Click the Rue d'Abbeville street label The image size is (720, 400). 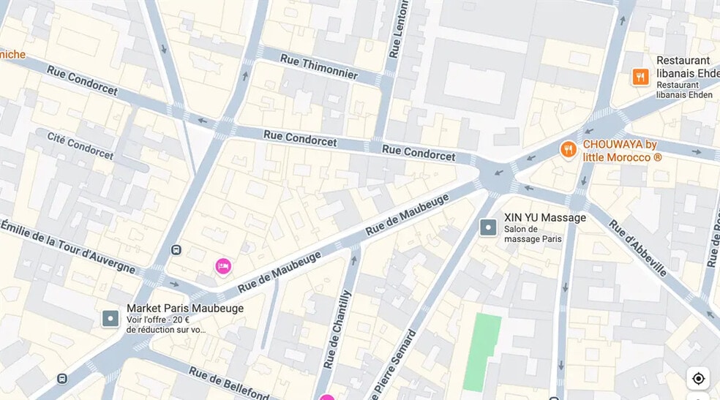click(x=637, y=248)
